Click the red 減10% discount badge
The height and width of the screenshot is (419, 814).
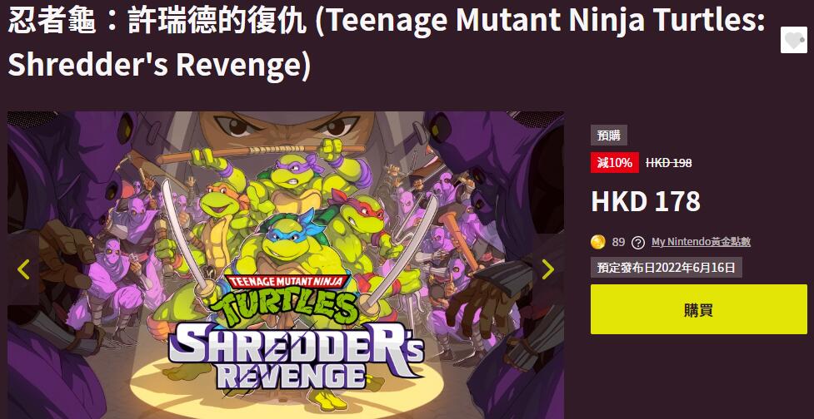click(615, 163)
